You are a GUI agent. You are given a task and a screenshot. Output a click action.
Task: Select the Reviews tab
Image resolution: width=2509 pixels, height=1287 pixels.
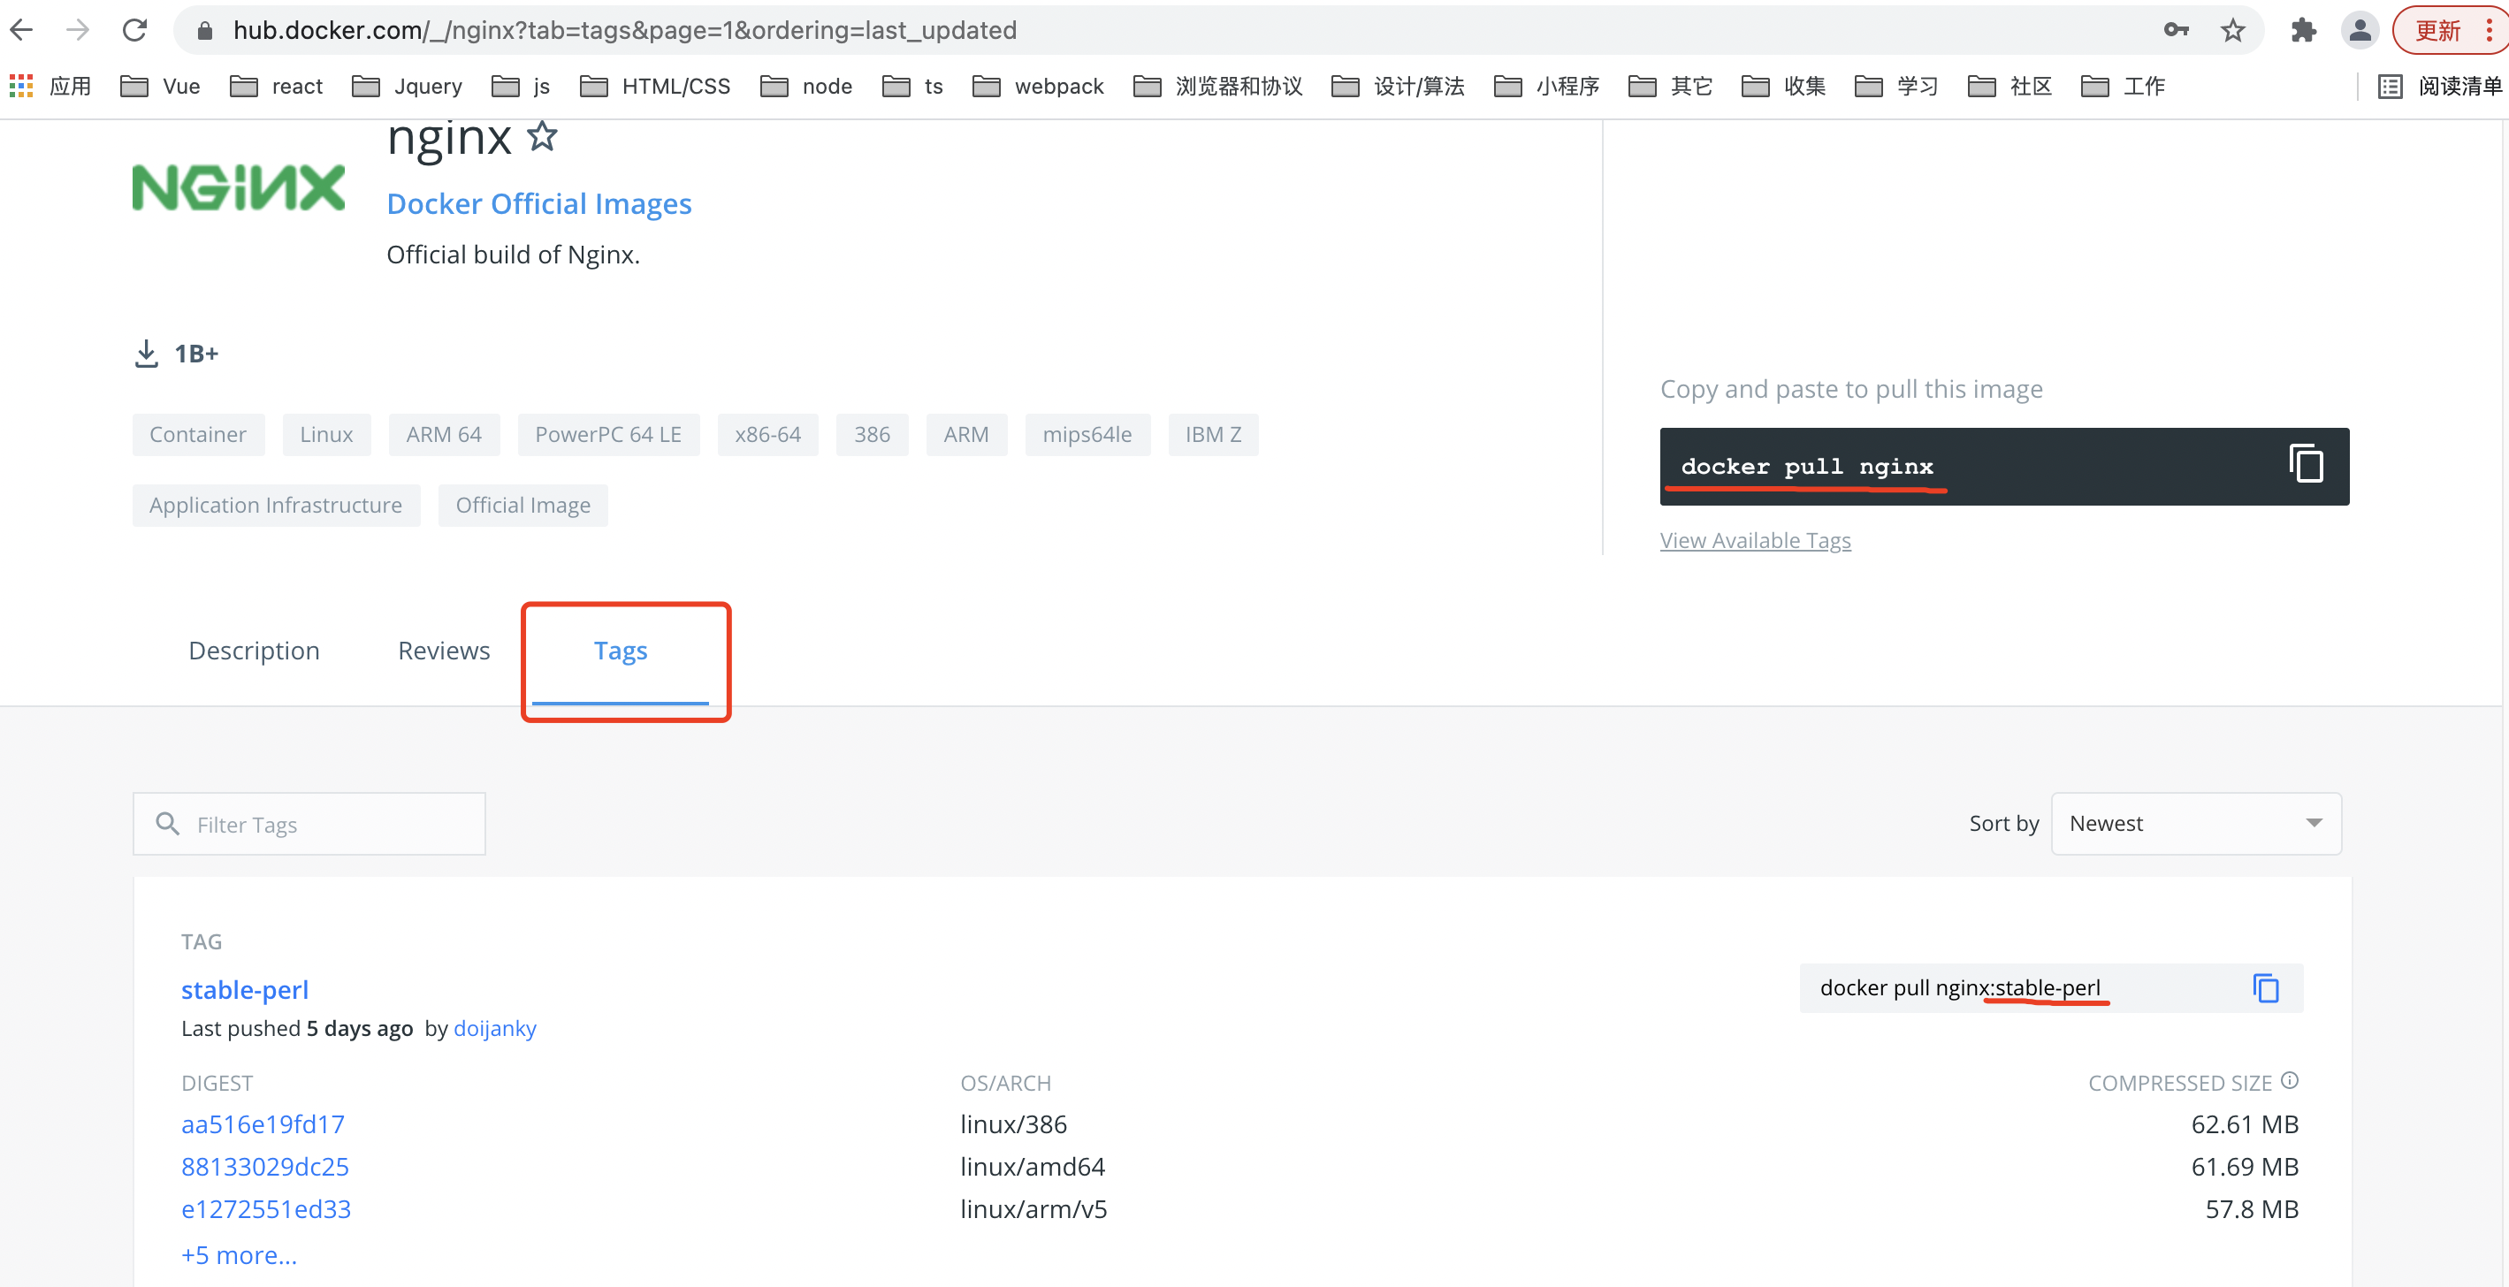click(445, 649)
